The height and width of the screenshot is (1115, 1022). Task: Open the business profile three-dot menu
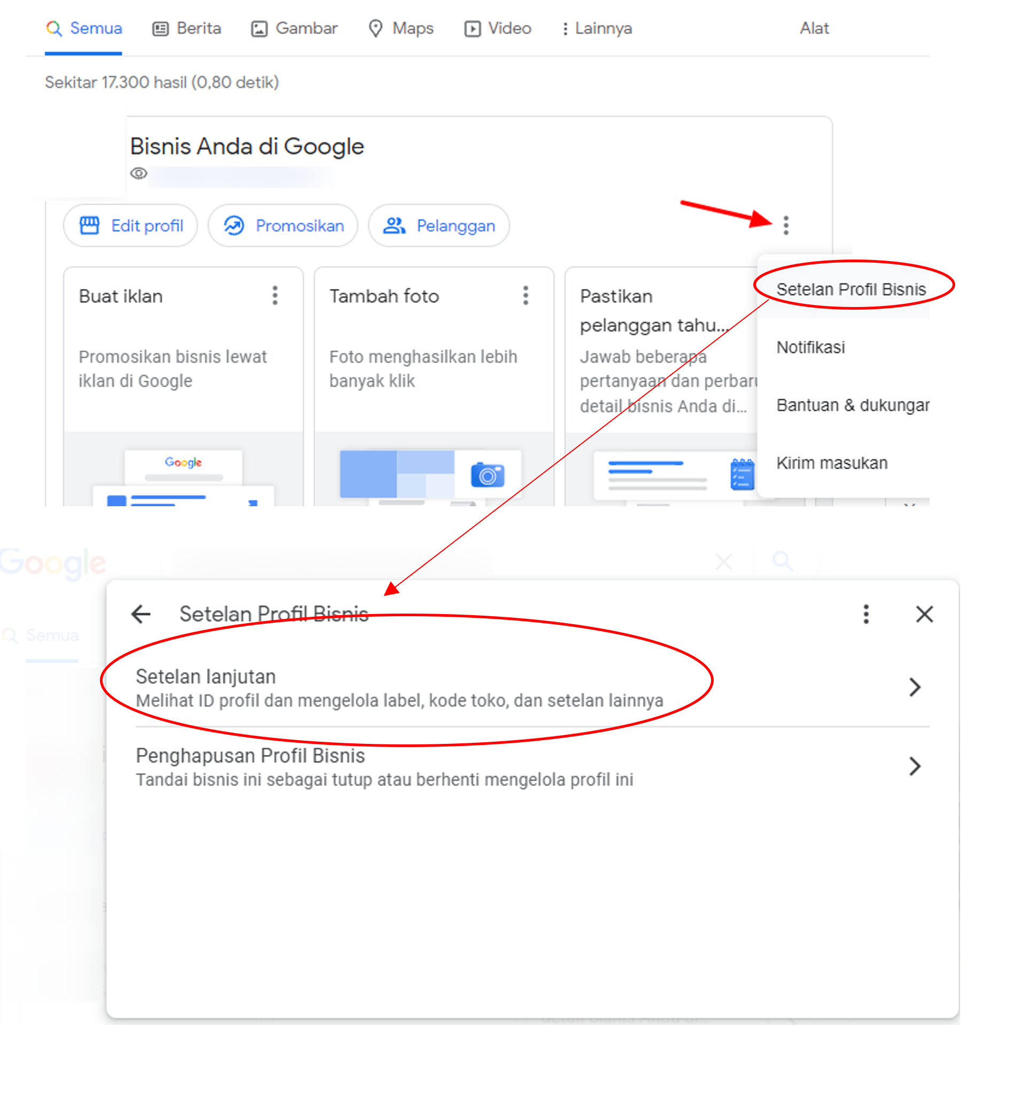(786, 225)
